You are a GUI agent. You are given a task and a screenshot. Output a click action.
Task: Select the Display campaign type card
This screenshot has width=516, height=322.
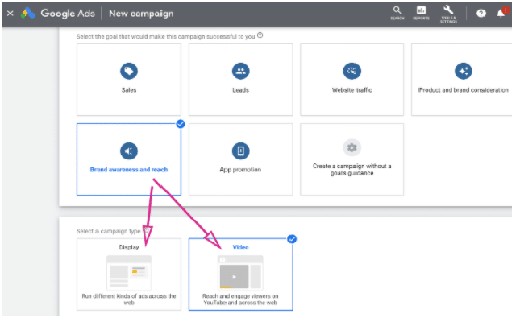[x=129, y=274]
